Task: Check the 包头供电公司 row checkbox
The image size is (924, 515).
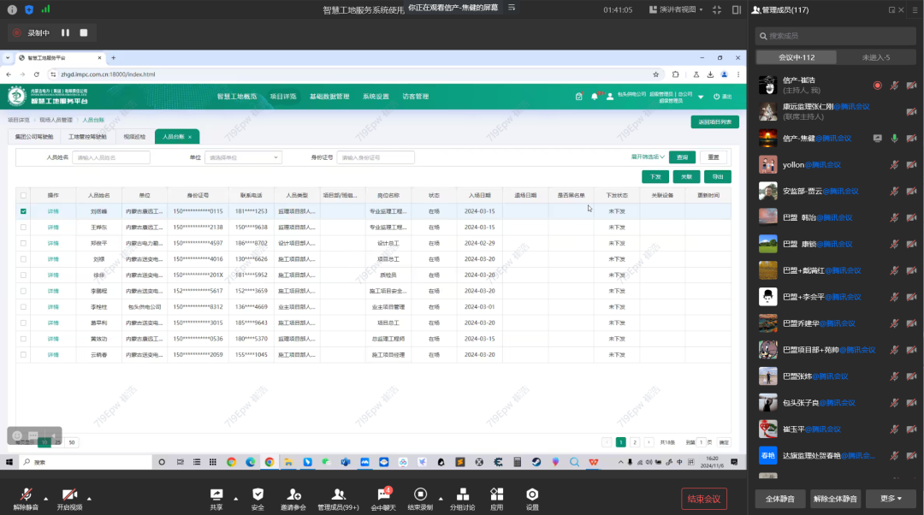Action: [x=24, y=306]
